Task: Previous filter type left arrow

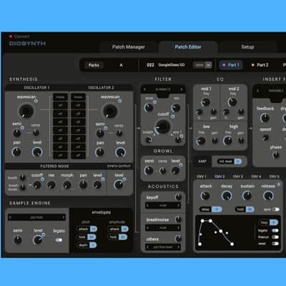Action: (144, 89)
